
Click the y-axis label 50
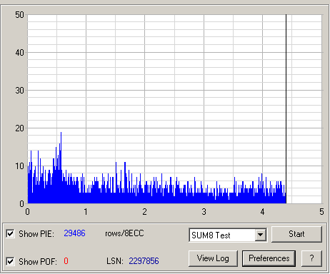(19, 15)
